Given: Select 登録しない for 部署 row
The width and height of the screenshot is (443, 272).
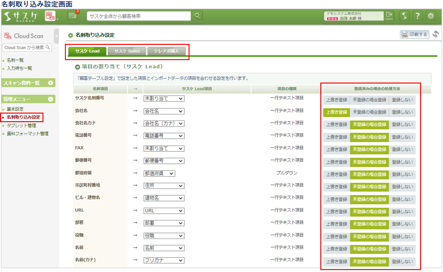Looking at the screenshot, I should (x=402, y=224).
